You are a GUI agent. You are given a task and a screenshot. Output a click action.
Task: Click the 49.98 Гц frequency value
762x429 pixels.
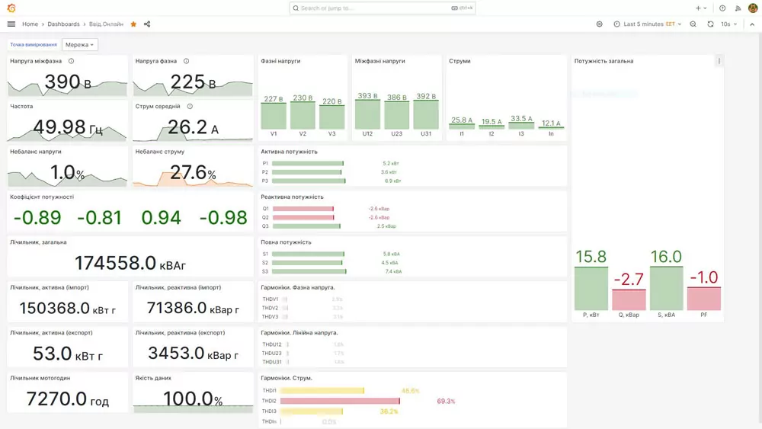pyautogui.click(x=68, y=127)
